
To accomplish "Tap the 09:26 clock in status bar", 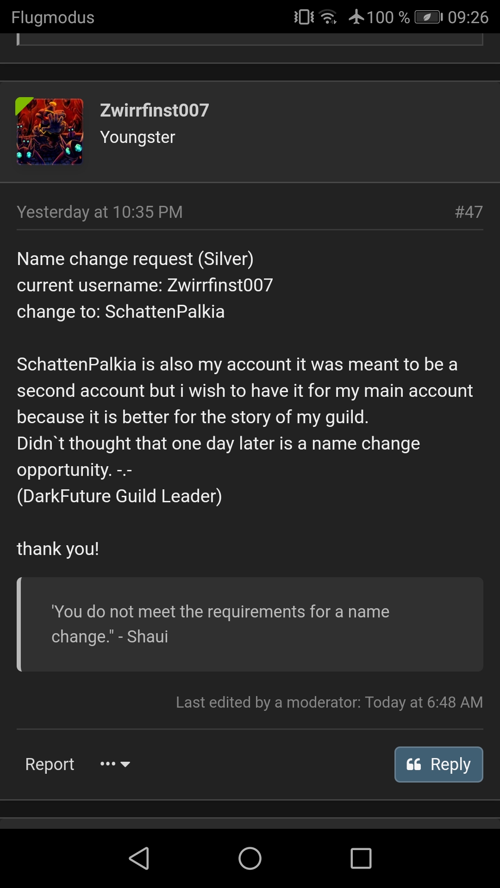I will (x=468, y=18).
